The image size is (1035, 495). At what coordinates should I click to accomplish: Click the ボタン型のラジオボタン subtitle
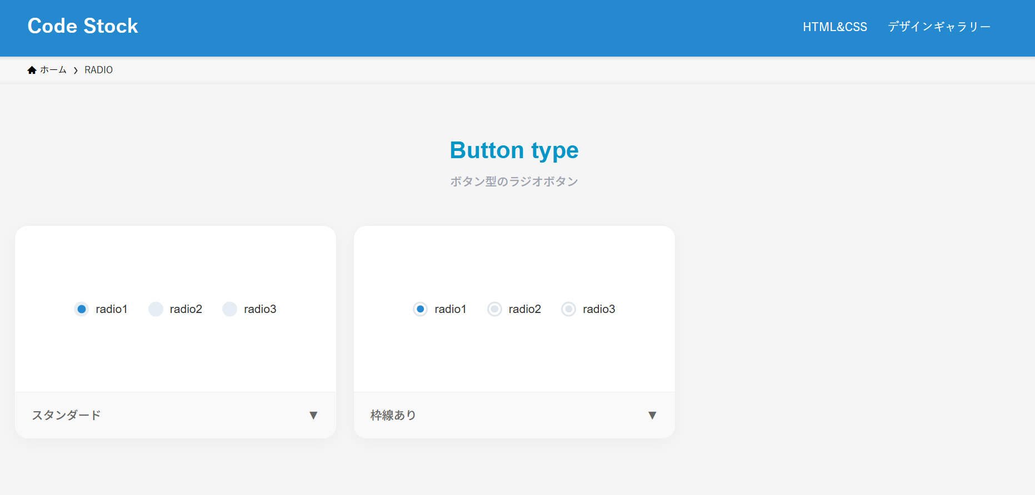pos(514,181)
